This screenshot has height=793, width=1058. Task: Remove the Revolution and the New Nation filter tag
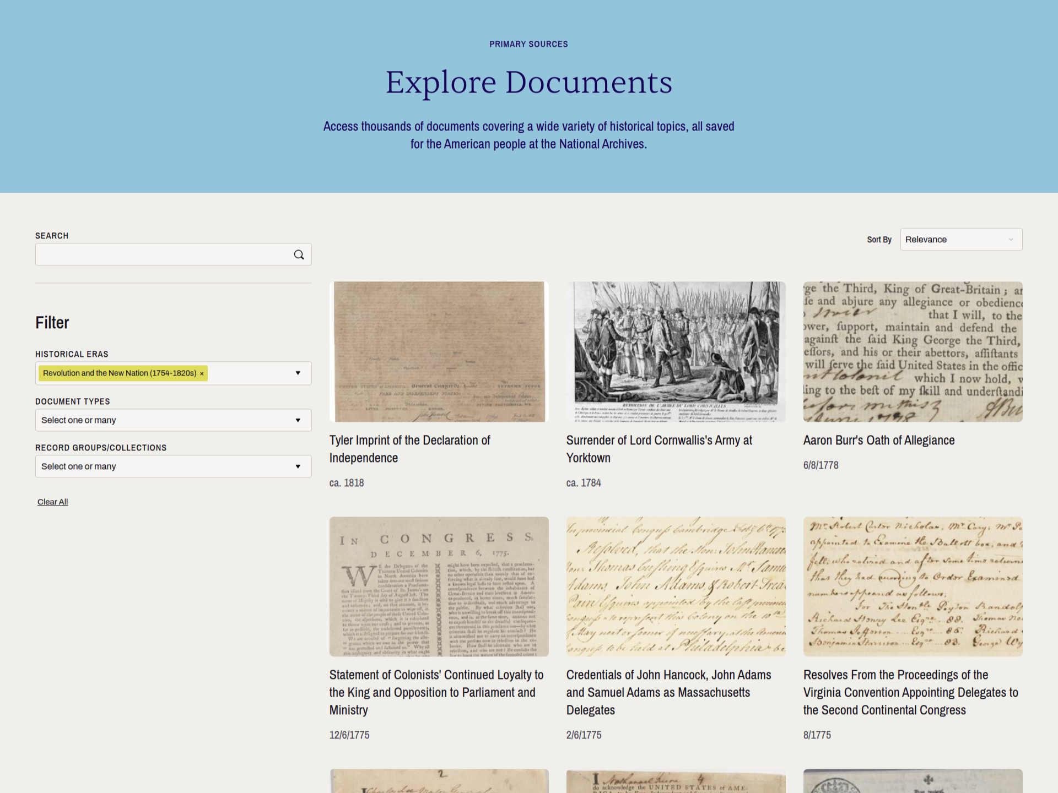[202, 373]
